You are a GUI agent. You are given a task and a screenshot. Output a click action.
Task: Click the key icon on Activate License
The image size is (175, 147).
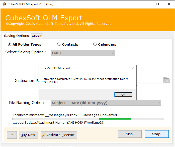43,135
